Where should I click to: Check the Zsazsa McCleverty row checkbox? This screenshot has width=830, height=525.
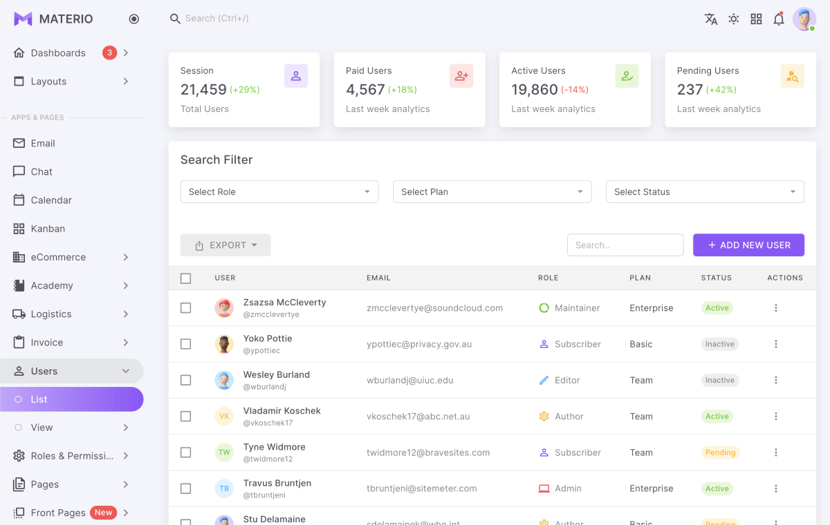pos(185,308)
